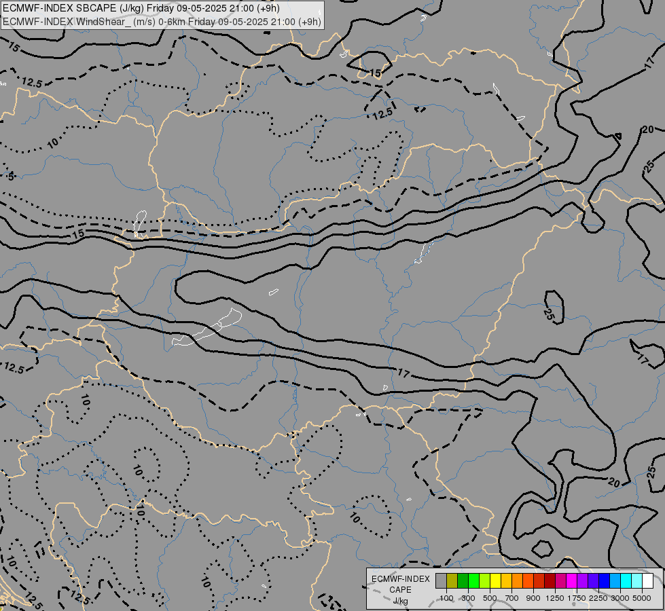Select the bright green legend swatch
The height and width of the screenshot is (611, 665).
(473, 581)
